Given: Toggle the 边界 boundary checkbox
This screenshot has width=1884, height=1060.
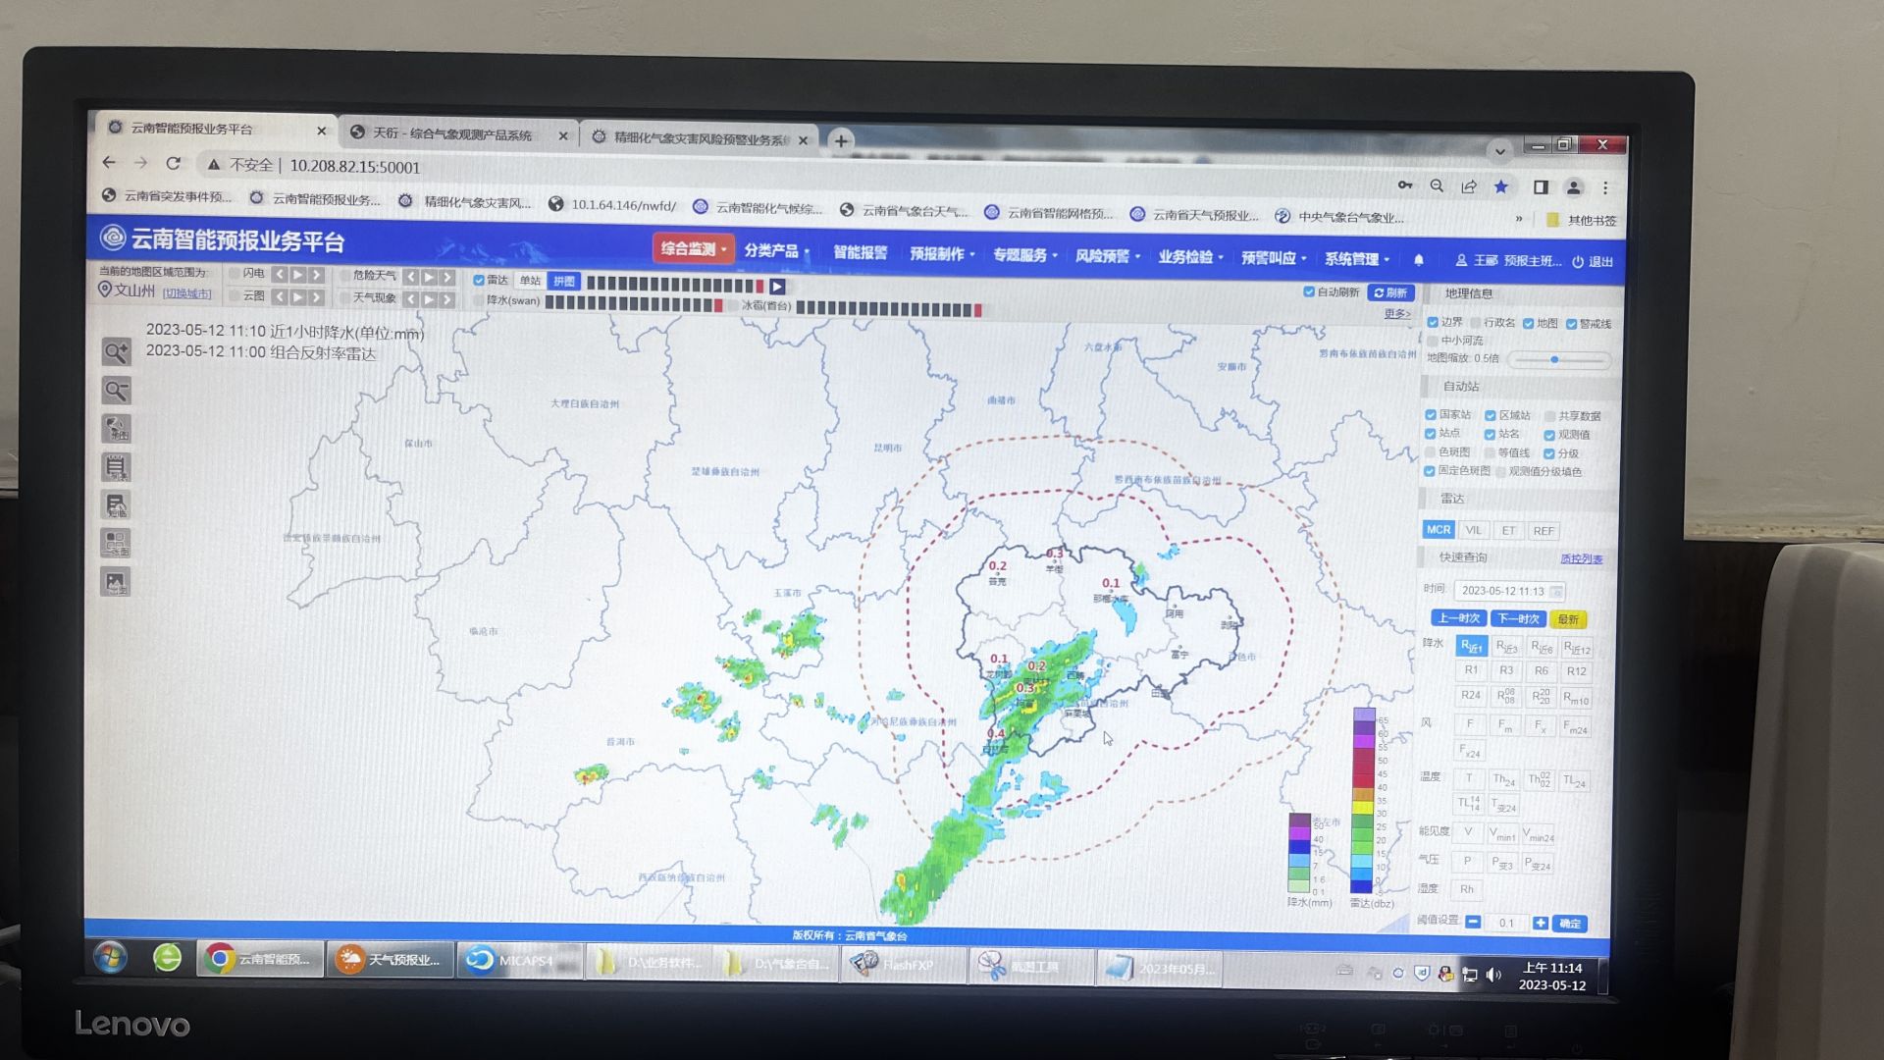Looking at the screenshot, I should tap(1433, 322).
